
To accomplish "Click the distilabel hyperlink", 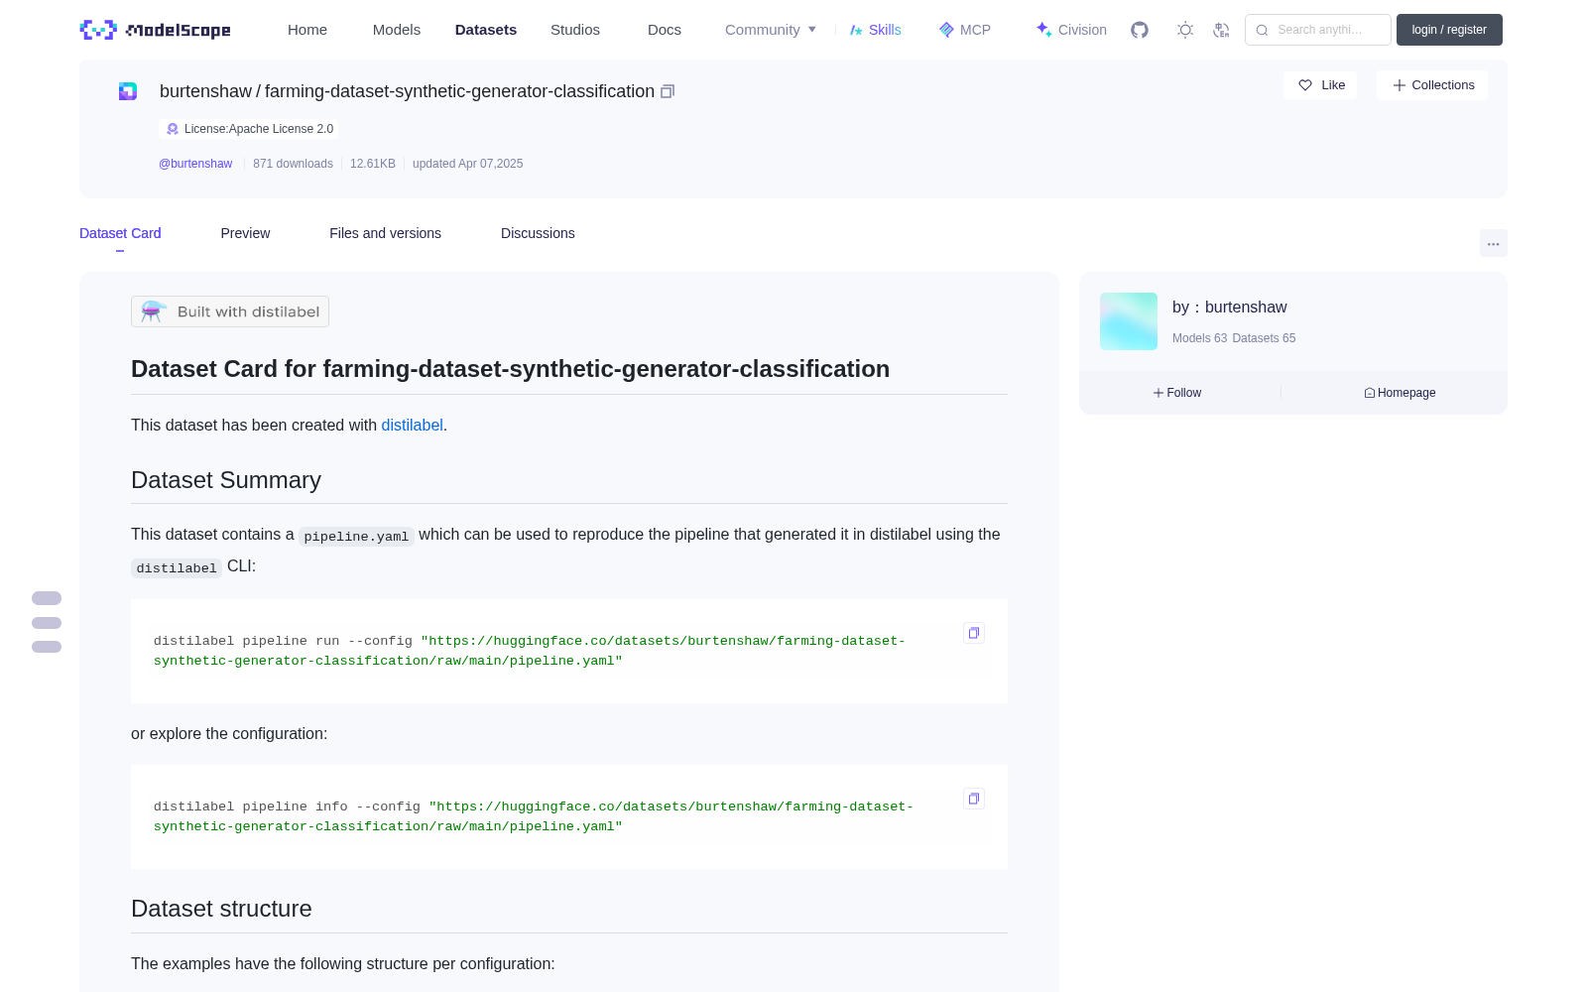I will tap(412, 425).
